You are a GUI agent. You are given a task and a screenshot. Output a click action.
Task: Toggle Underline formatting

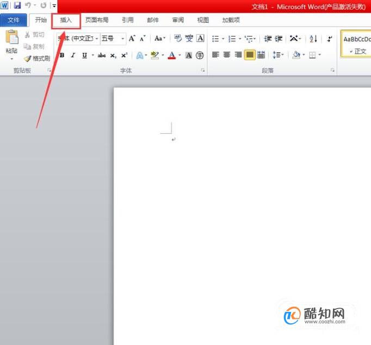[84, 55]
